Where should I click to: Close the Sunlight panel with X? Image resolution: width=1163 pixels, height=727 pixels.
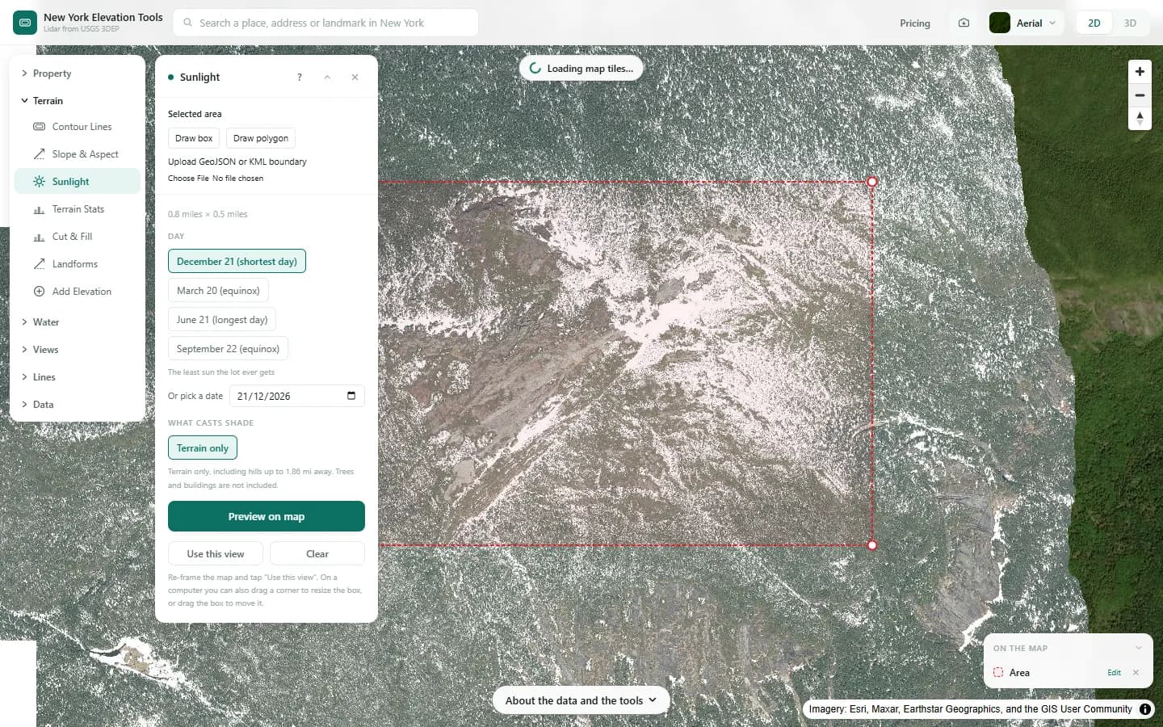point(355,78)
